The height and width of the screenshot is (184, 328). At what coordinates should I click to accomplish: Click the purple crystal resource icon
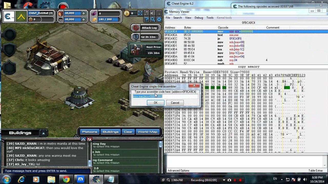pyautogui.click(x=94, y=13)
